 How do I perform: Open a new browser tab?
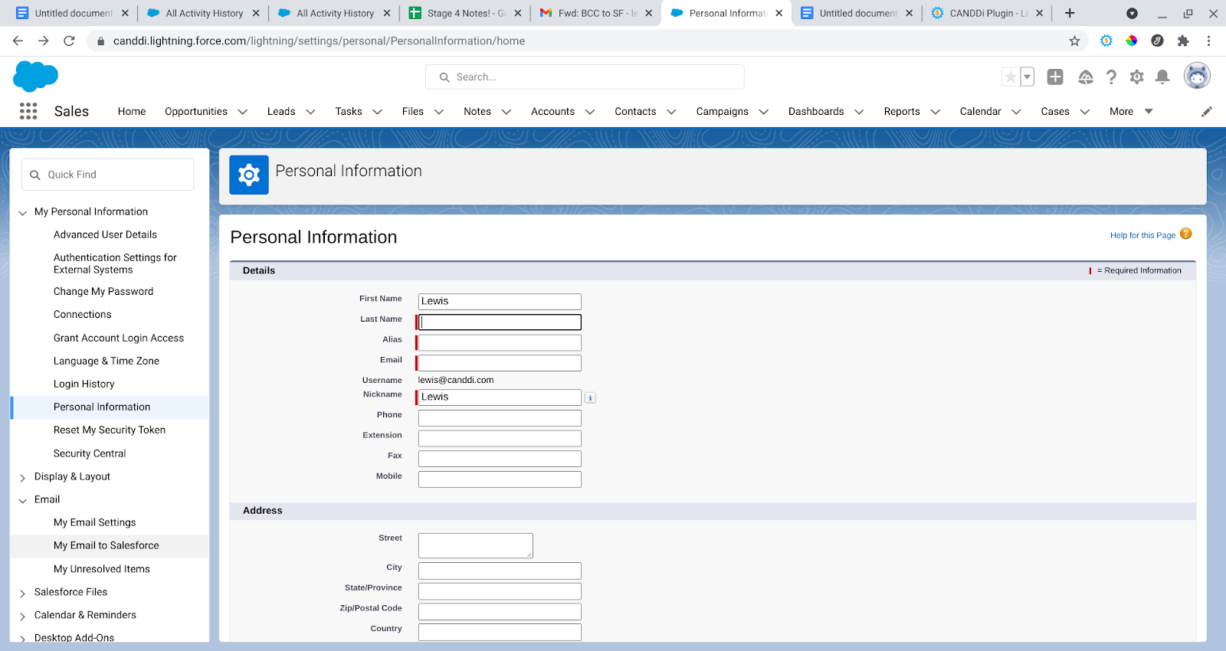point(1070,13)
